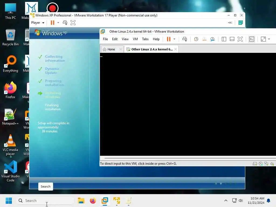Click the stretch guest display icon
This screenshot has width=276, height=207.
[263, 39]
